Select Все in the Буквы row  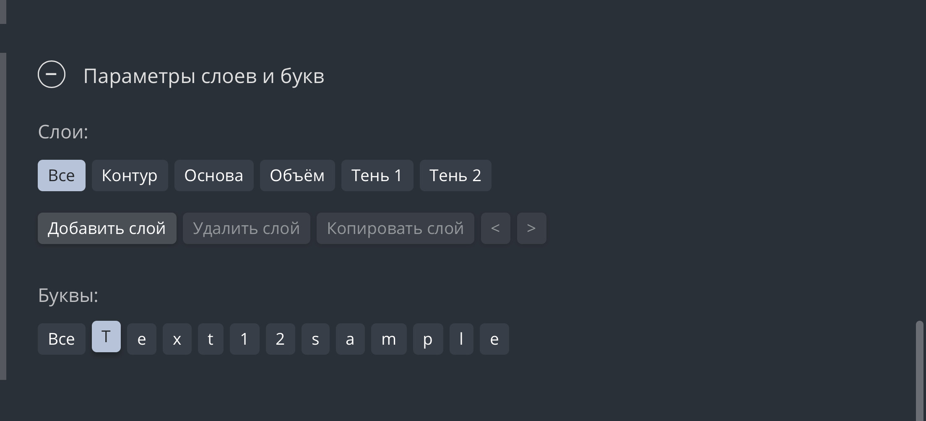(62, 339)
